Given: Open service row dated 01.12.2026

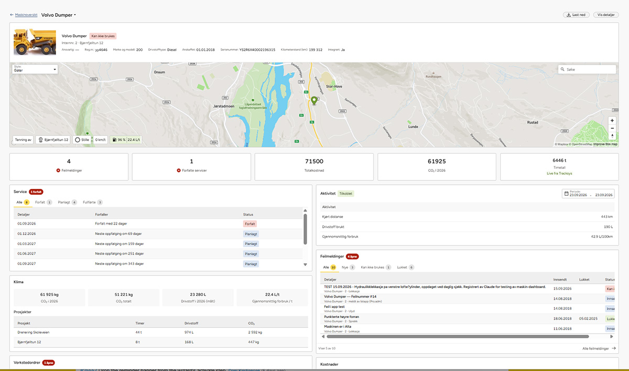Looking at the screenshot, I should tap(158, 234).
